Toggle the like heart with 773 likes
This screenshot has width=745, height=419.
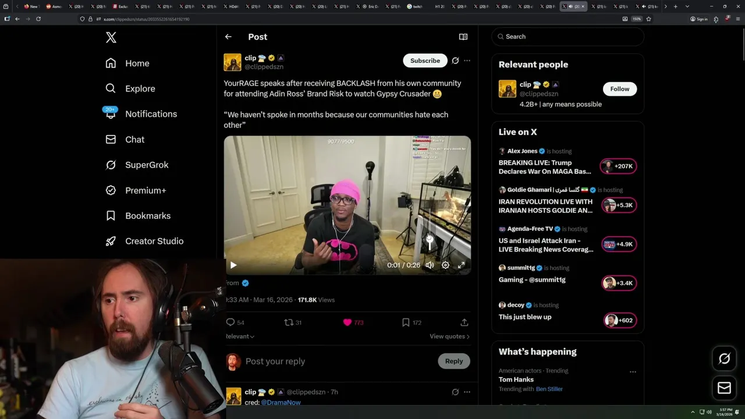[x=347, y=322]
